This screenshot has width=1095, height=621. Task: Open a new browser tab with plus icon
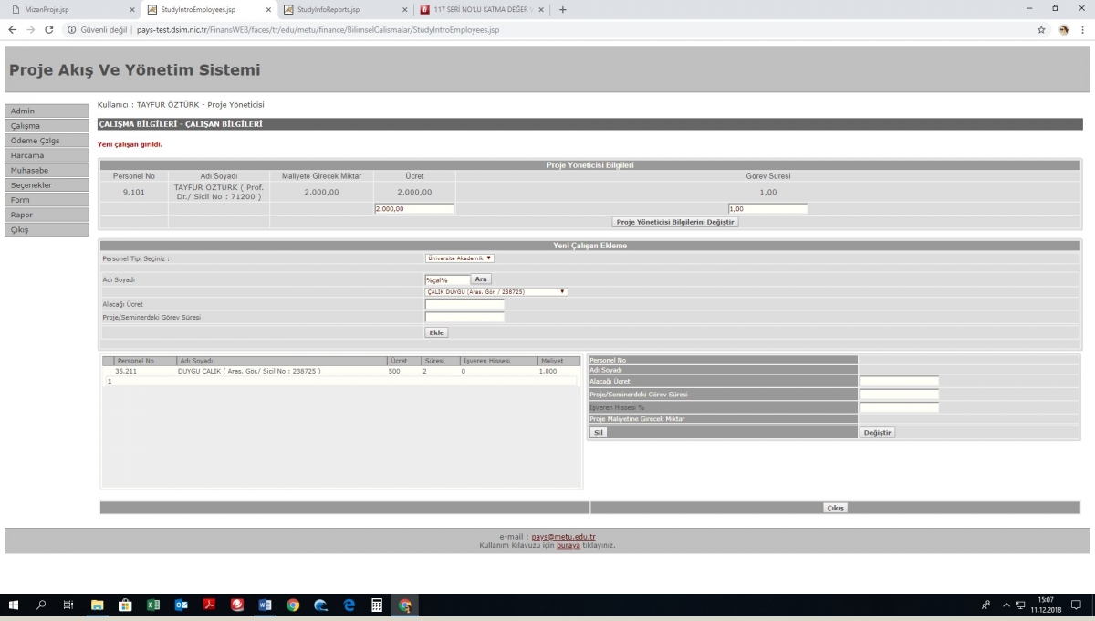(x=562, y=10)
